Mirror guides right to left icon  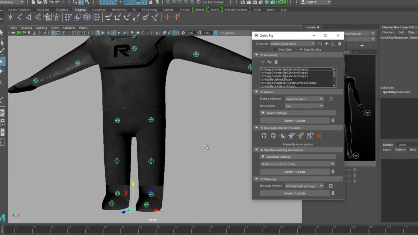coord(273,136)
